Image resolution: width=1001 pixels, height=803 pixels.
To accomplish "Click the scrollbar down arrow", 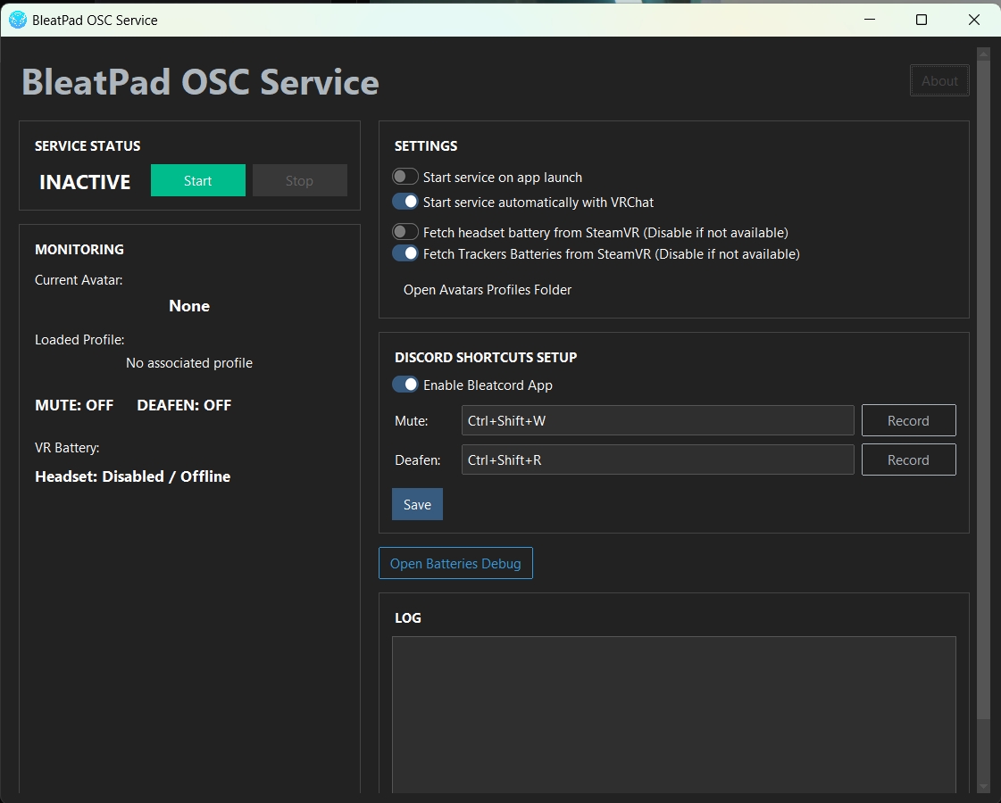I will pyautogui.click(x=983, y=788).
